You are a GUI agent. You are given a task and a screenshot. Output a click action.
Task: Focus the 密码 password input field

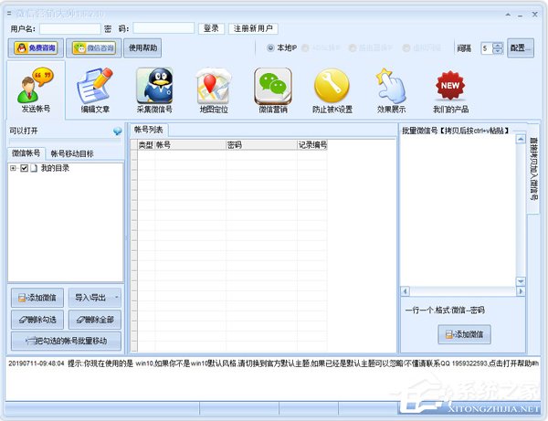click(x=163, y=28)
